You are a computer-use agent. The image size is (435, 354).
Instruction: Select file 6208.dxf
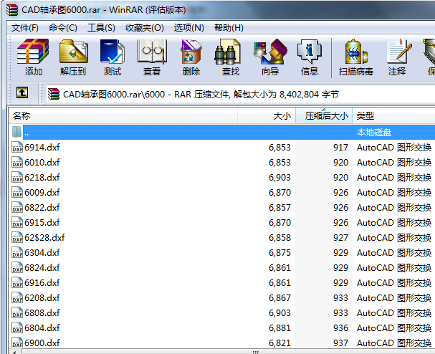pyautogui.click(x=42, y=297)
